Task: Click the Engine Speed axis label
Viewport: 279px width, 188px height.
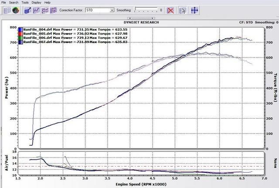Action: pos(141,185)
